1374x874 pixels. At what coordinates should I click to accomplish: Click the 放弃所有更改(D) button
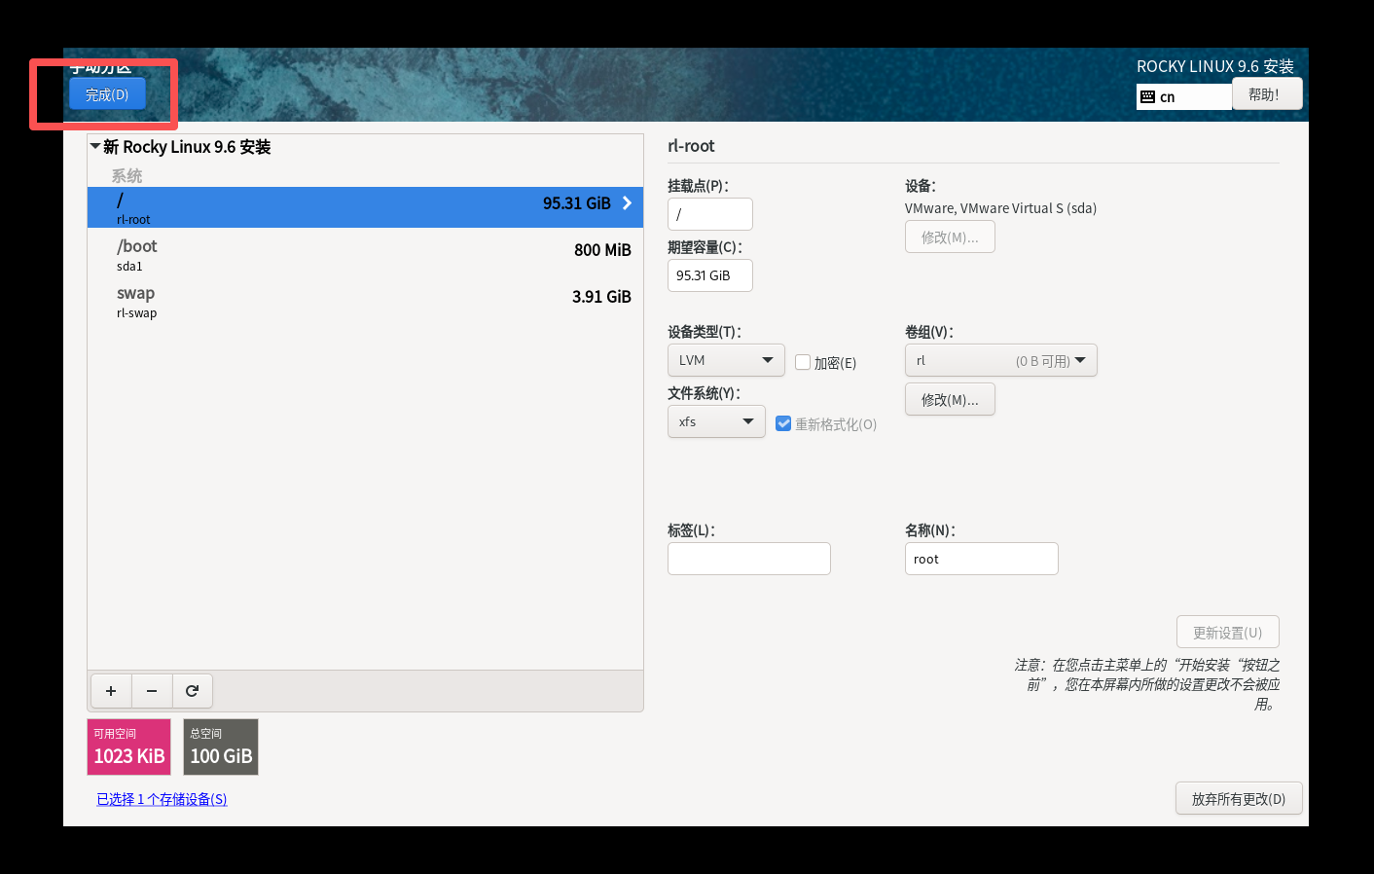[x=1239, y=798]
